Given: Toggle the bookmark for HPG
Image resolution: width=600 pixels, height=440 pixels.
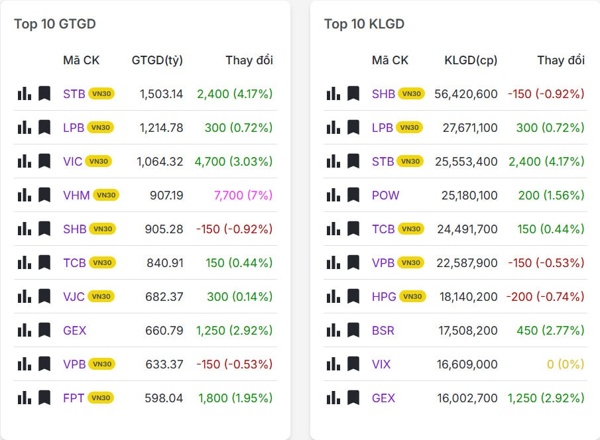Looking at the screenshot, I should (352, 297).
